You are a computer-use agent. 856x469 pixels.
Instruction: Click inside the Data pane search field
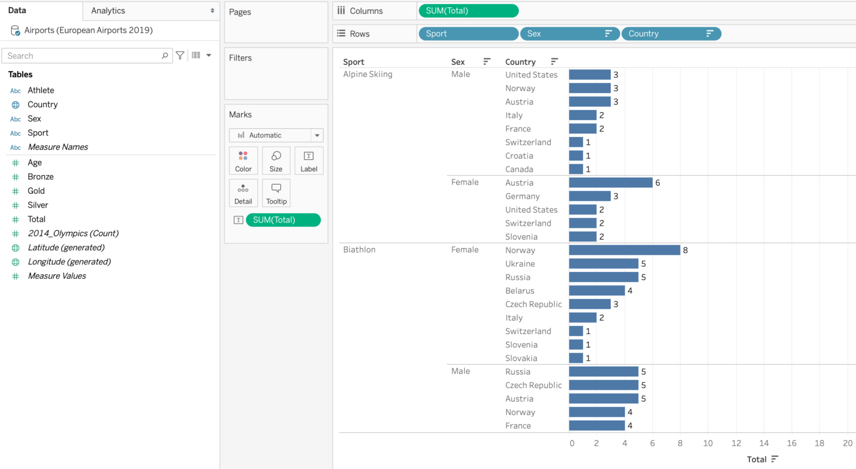pyautogui.click(x=84, y=55)
